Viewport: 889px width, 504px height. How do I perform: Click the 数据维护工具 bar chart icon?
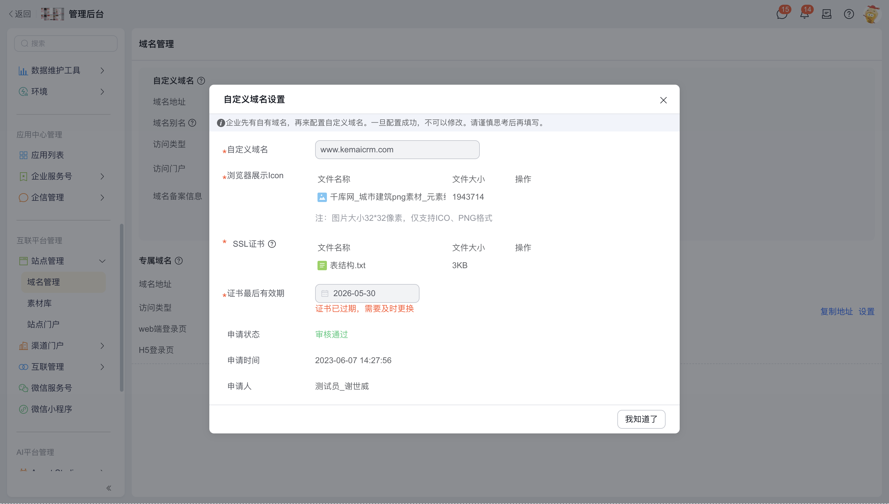click(x=23, y=71)
